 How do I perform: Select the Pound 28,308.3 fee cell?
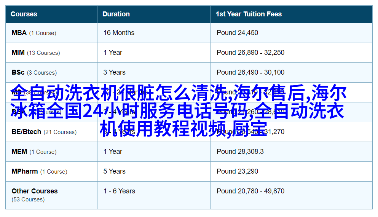[240, 152]
